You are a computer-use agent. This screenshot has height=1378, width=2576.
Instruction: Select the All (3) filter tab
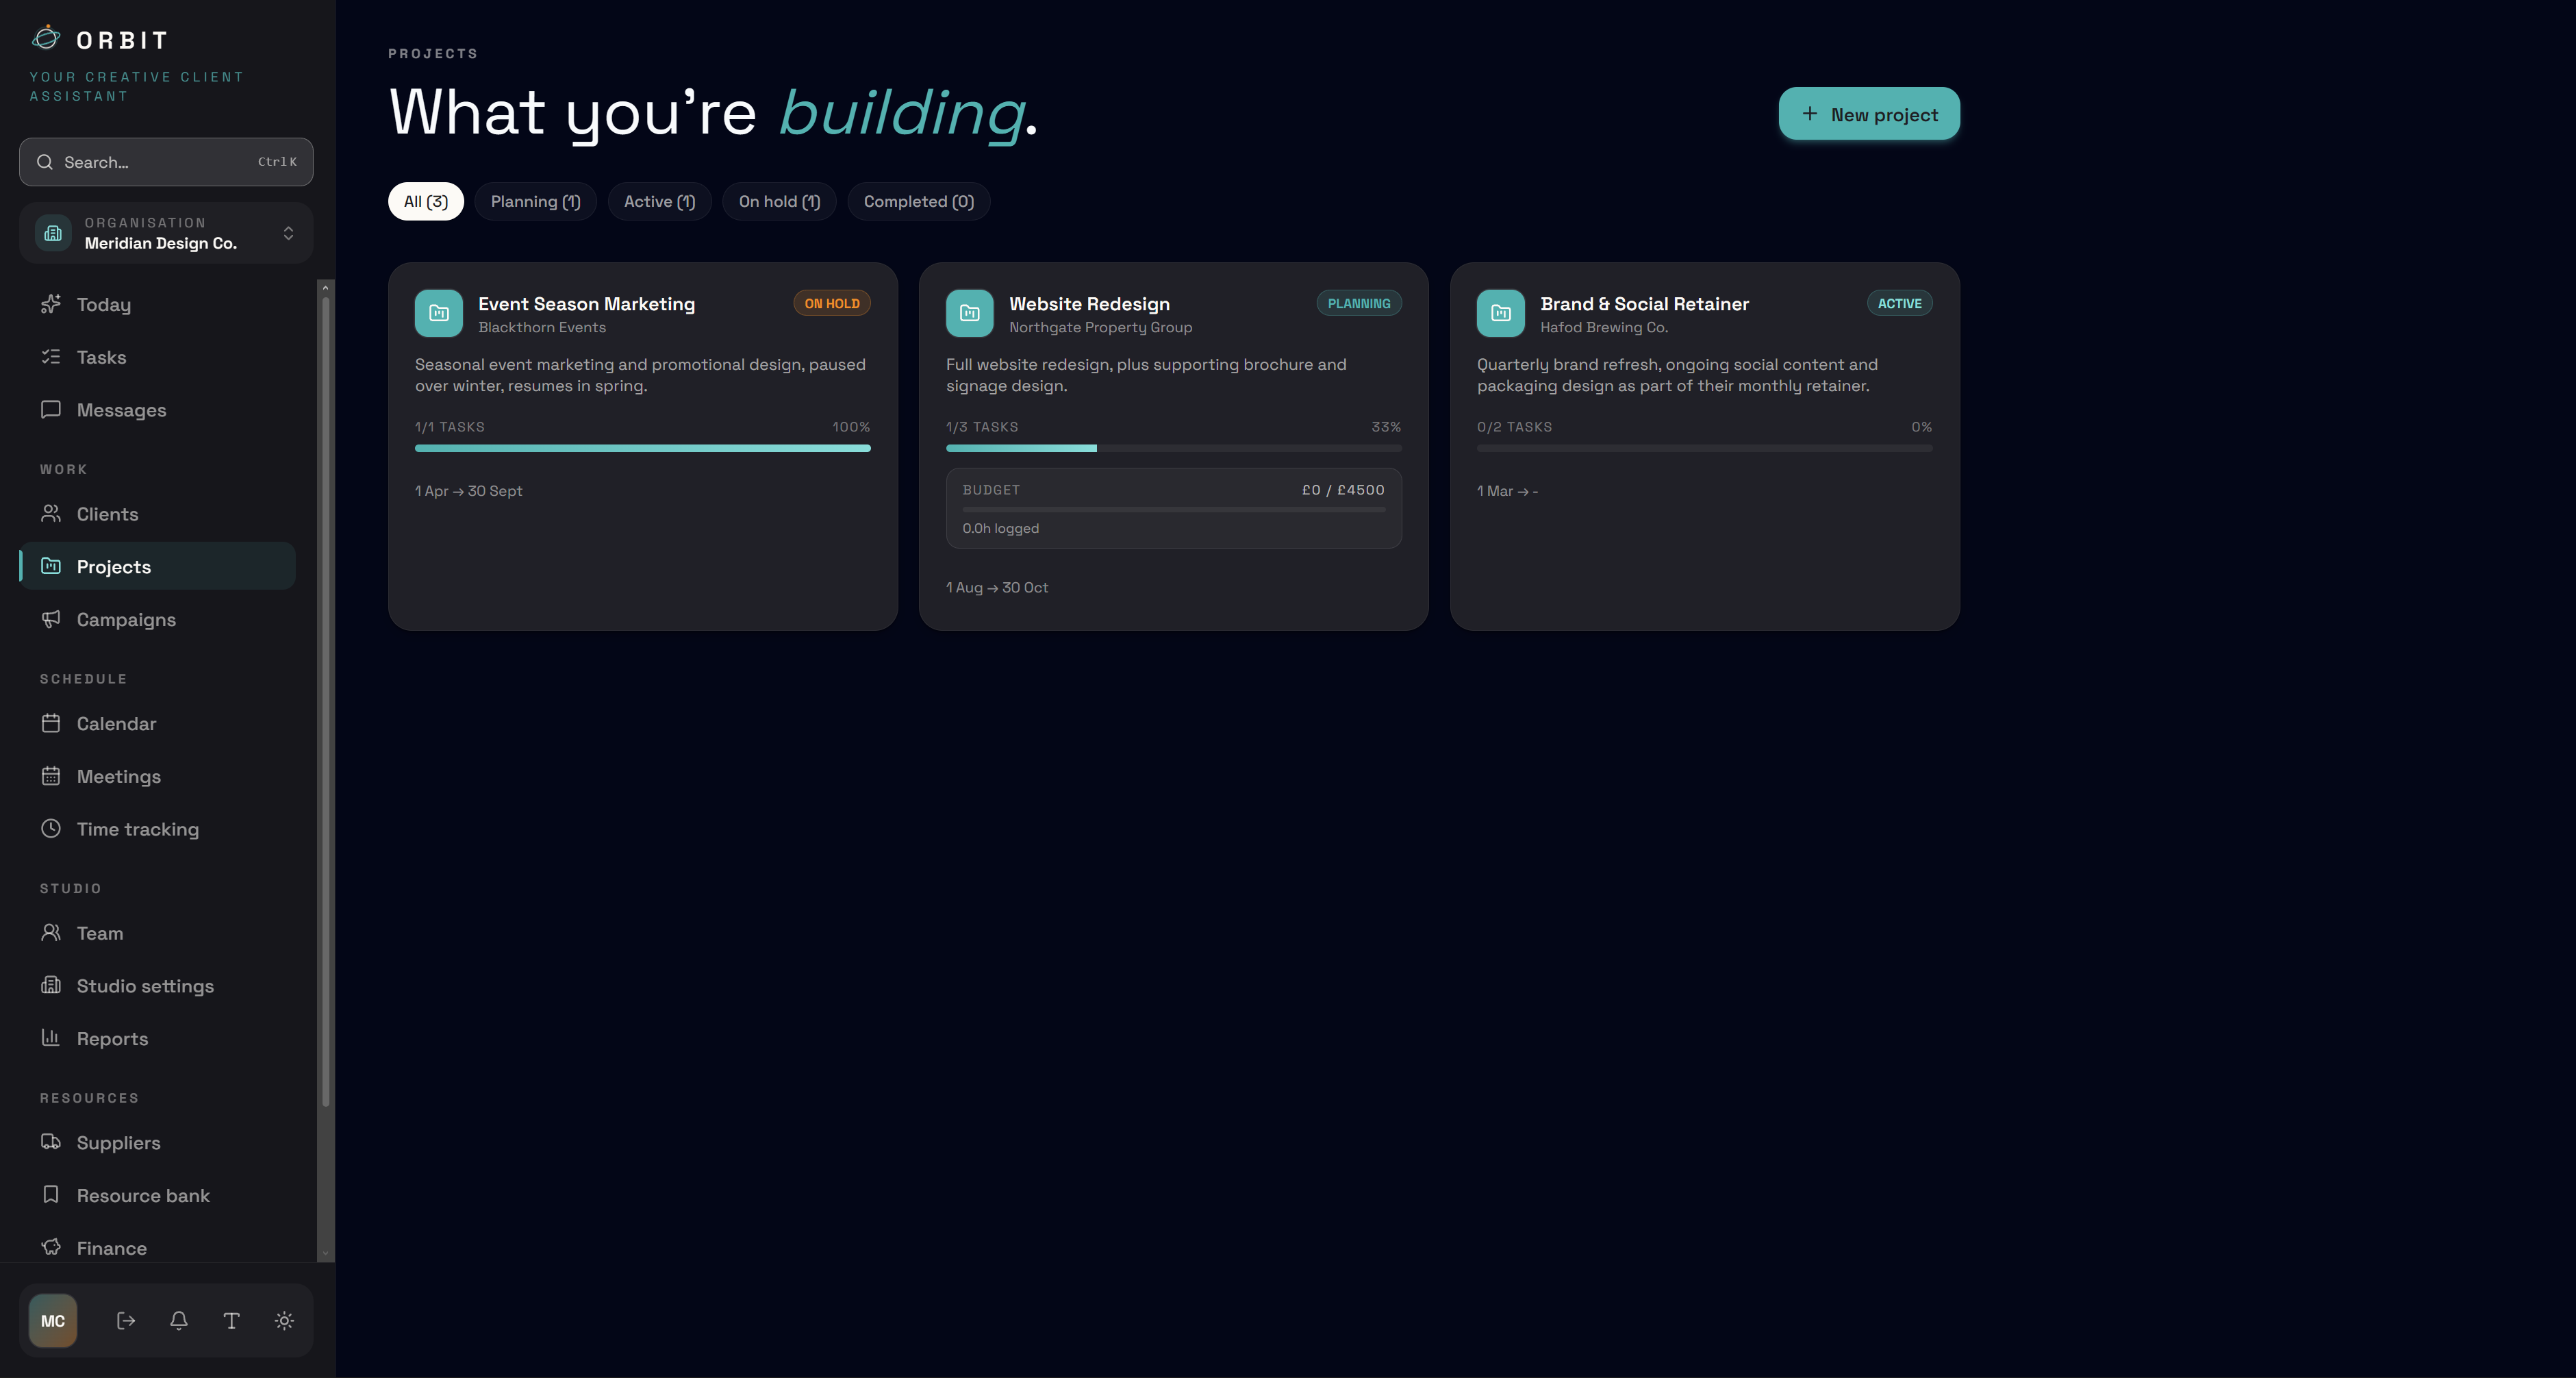pyautogui.click(x=426, y=201)
